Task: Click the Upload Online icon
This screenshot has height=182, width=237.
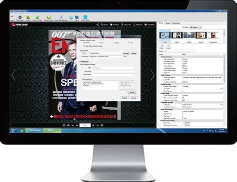Action: 48,18
